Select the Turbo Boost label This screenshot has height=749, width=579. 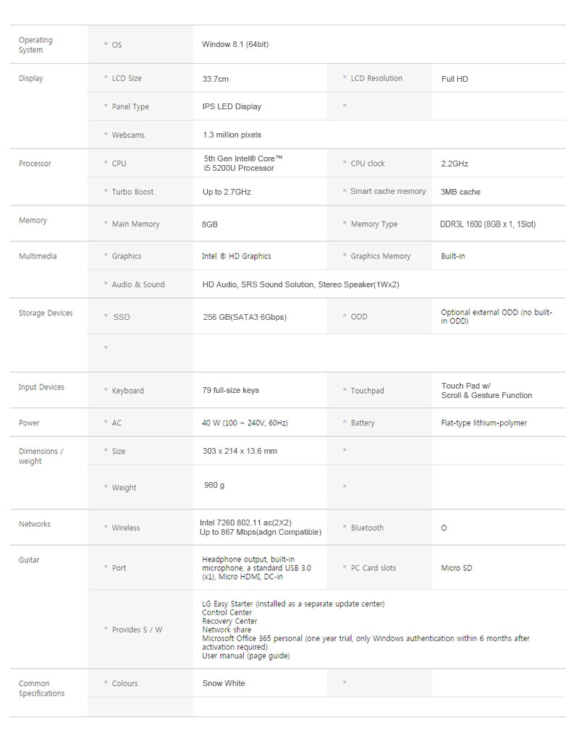pyautogui.click(x=132, y=192)
